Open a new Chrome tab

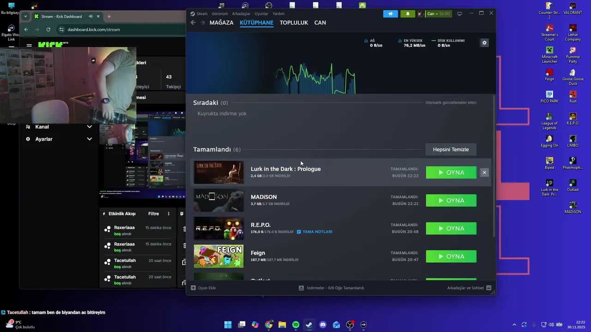109,17
